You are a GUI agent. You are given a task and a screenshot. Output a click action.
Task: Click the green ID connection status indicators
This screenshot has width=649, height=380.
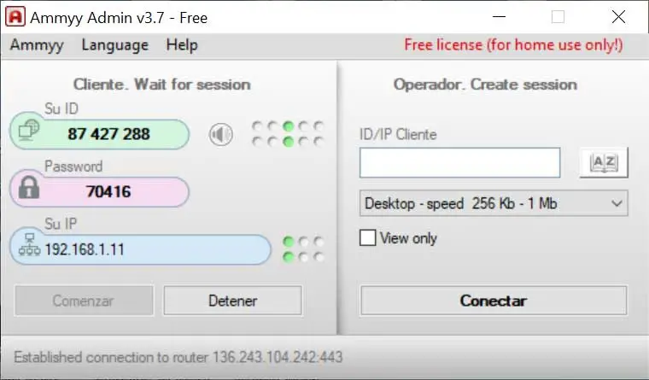(x=288, y=134)
